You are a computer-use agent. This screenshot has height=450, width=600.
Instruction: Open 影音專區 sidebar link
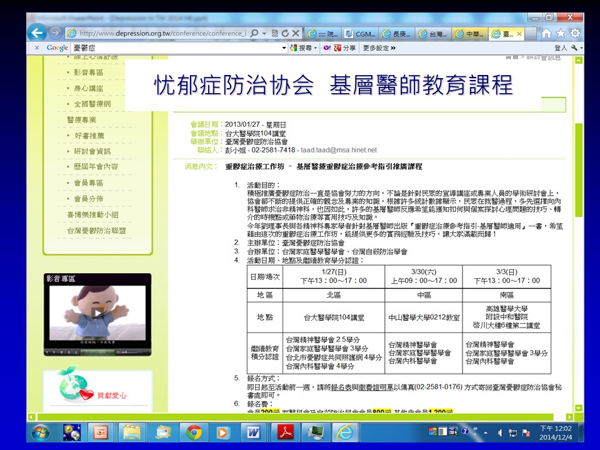click(x=88, y=72)
